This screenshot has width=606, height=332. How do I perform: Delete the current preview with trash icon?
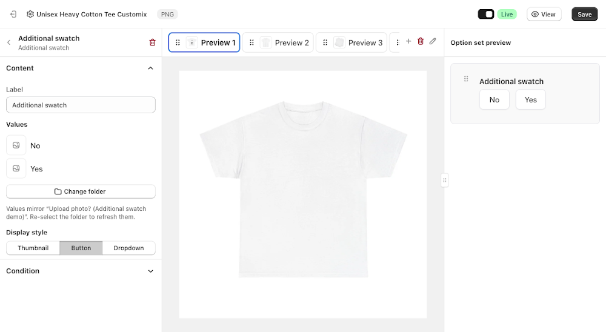point(421,41)
